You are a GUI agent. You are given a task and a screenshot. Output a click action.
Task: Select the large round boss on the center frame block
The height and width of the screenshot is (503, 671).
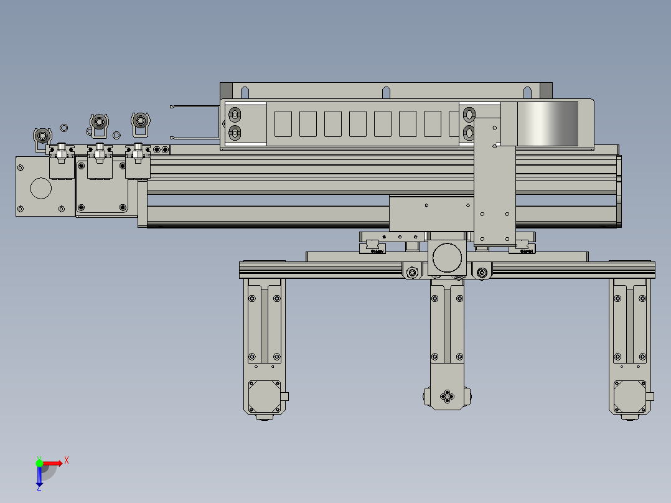point(447,258)
